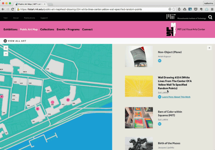The width and height of the screenshot is (215, 150).
Task: Open a new browser tab
Action: click(x=50, y=4)
